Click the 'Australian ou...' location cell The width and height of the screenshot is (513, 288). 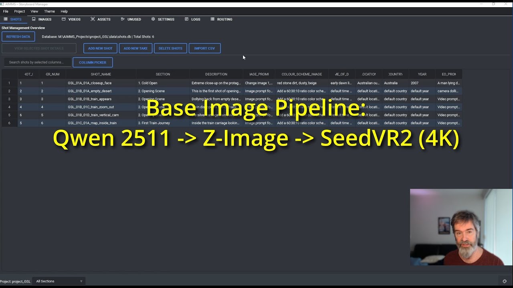tap(369, 83)
